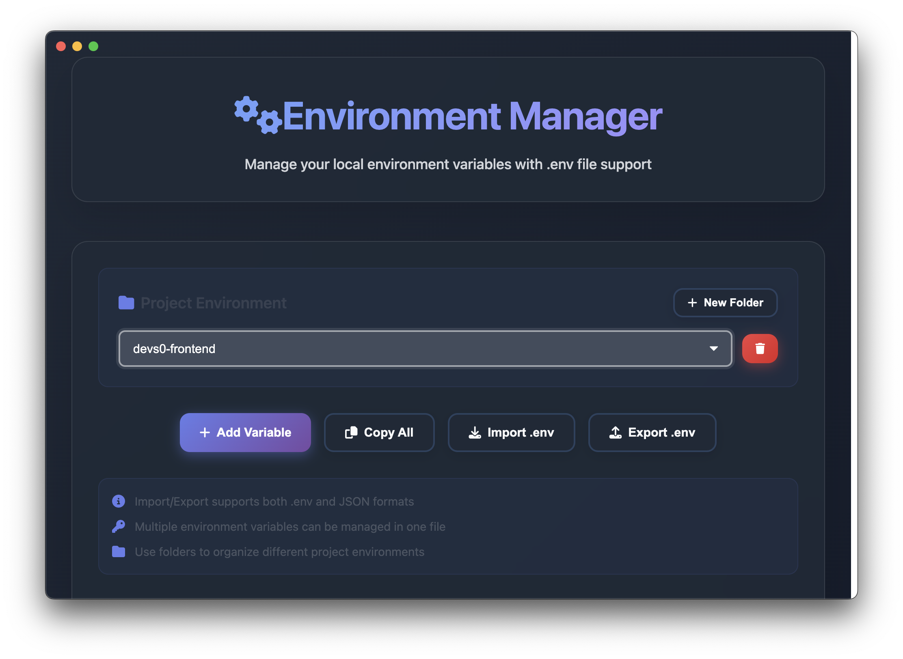Image resolution: width=903 pixels, height=659 pixels.
Task: Click the white scrollbar on right edge
Action: tap(854, 314)
